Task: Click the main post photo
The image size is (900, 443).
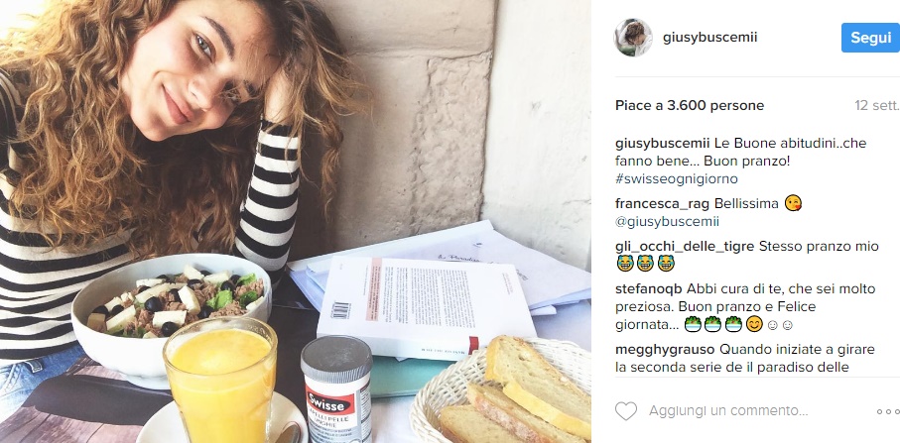Action: [296, 221]
